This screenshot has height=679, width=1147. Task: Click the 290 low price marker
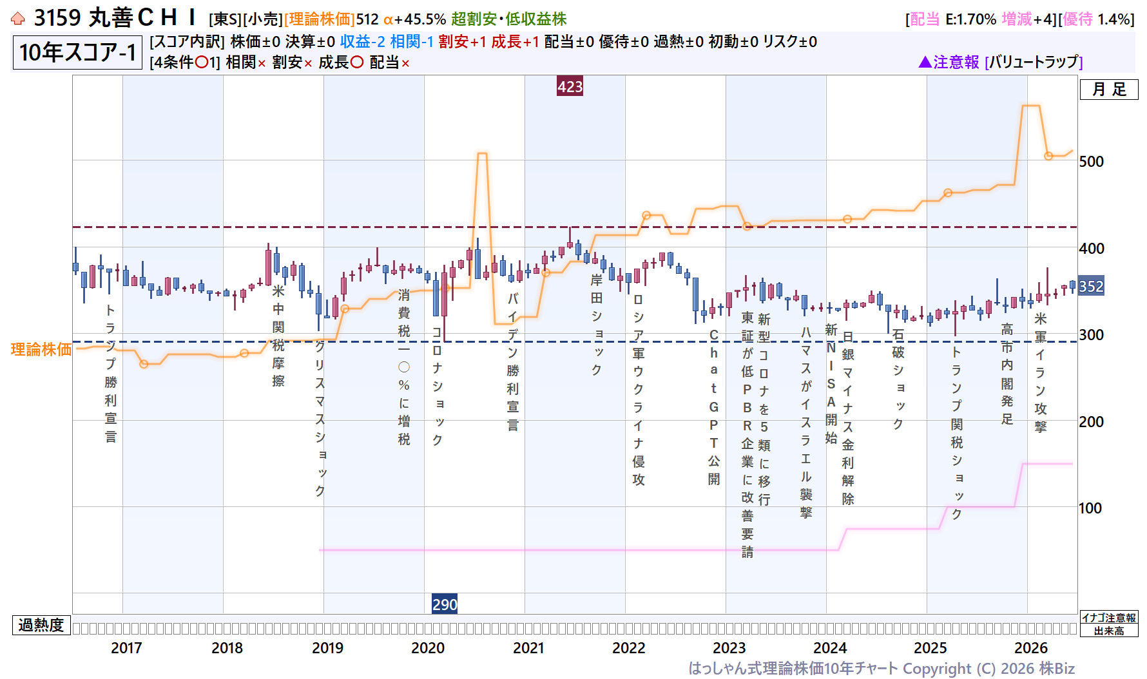point(445,604)
